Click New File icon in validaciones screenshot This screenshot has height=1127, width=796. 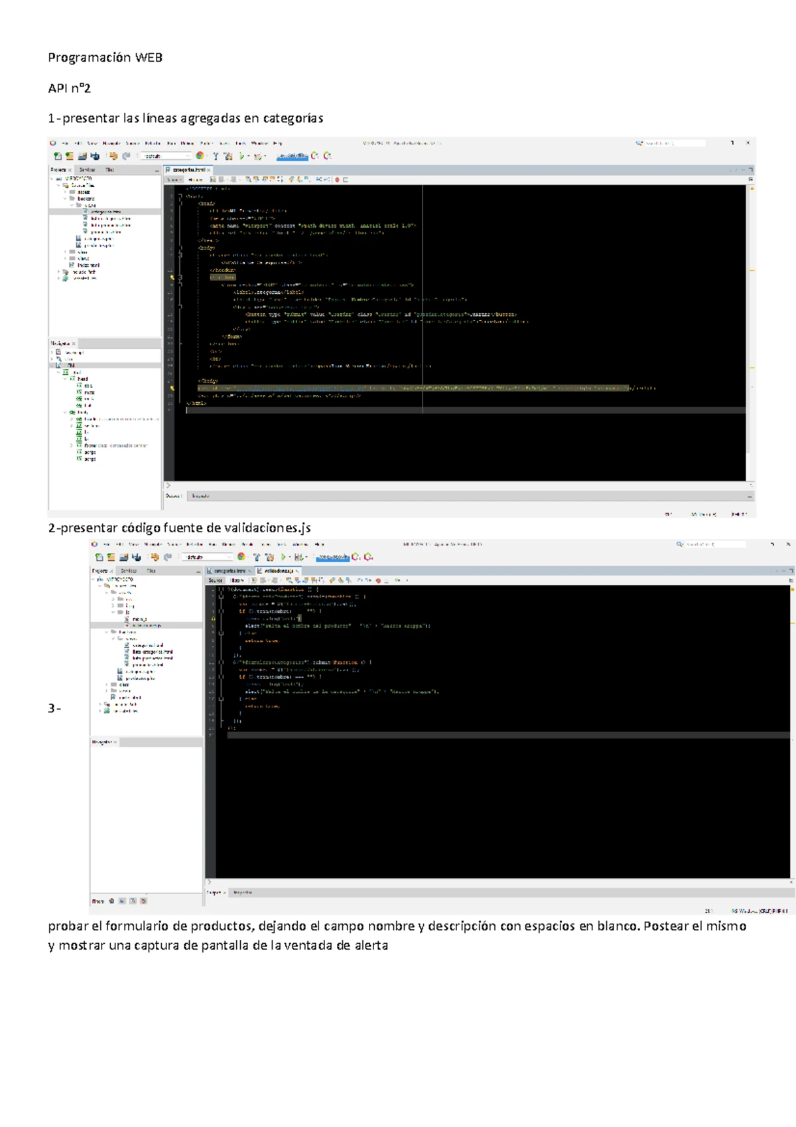(99, 557)
